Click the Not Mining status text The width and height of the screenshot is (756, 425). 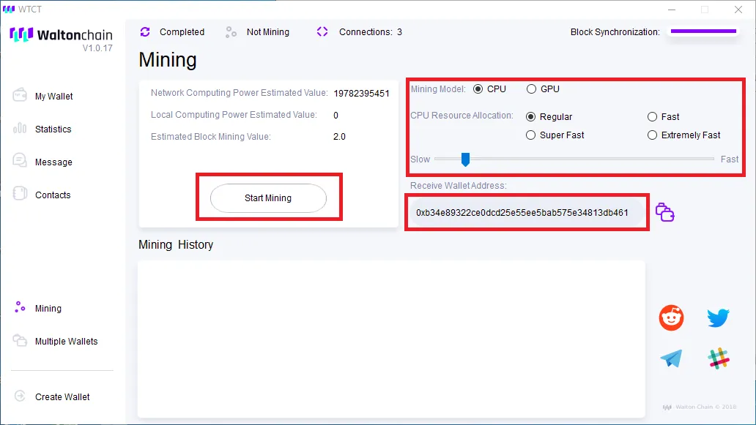click(267, 31)
